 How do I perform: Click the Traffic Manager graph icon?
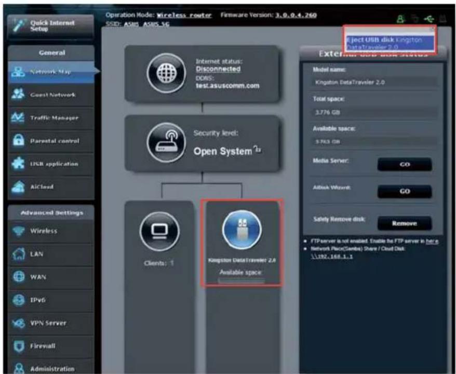[18, 117]
